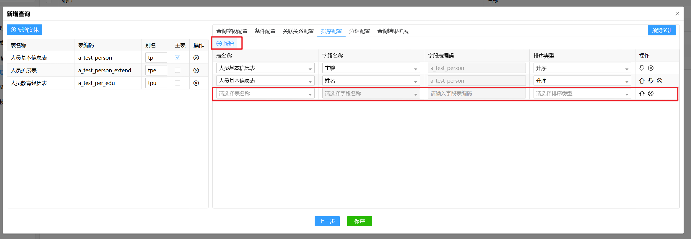Viewport: 691px width, 239px height.
Task: Open the 主键 field name dropdown
Action: pyautogui.click(x=371, y=68)
